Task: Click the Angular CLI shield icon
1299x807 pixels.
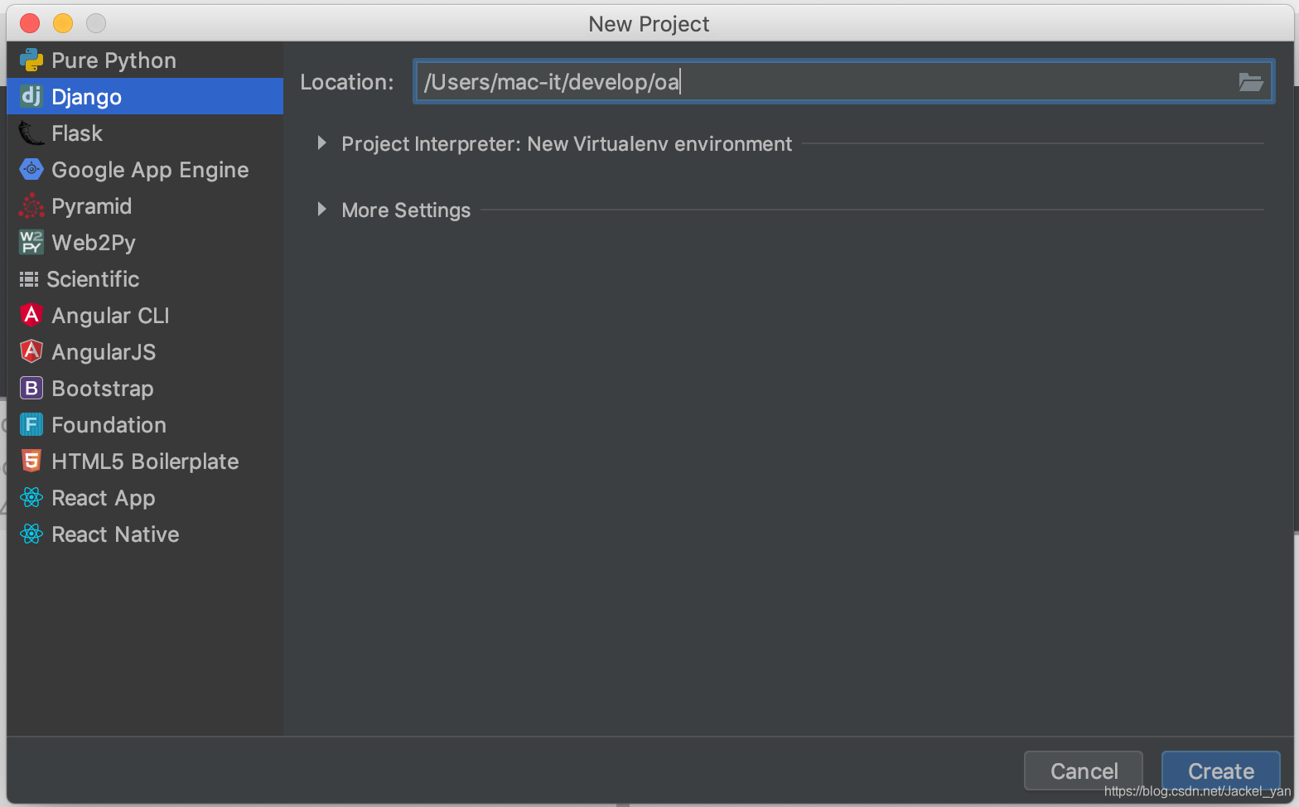Action: click(31, 315)
